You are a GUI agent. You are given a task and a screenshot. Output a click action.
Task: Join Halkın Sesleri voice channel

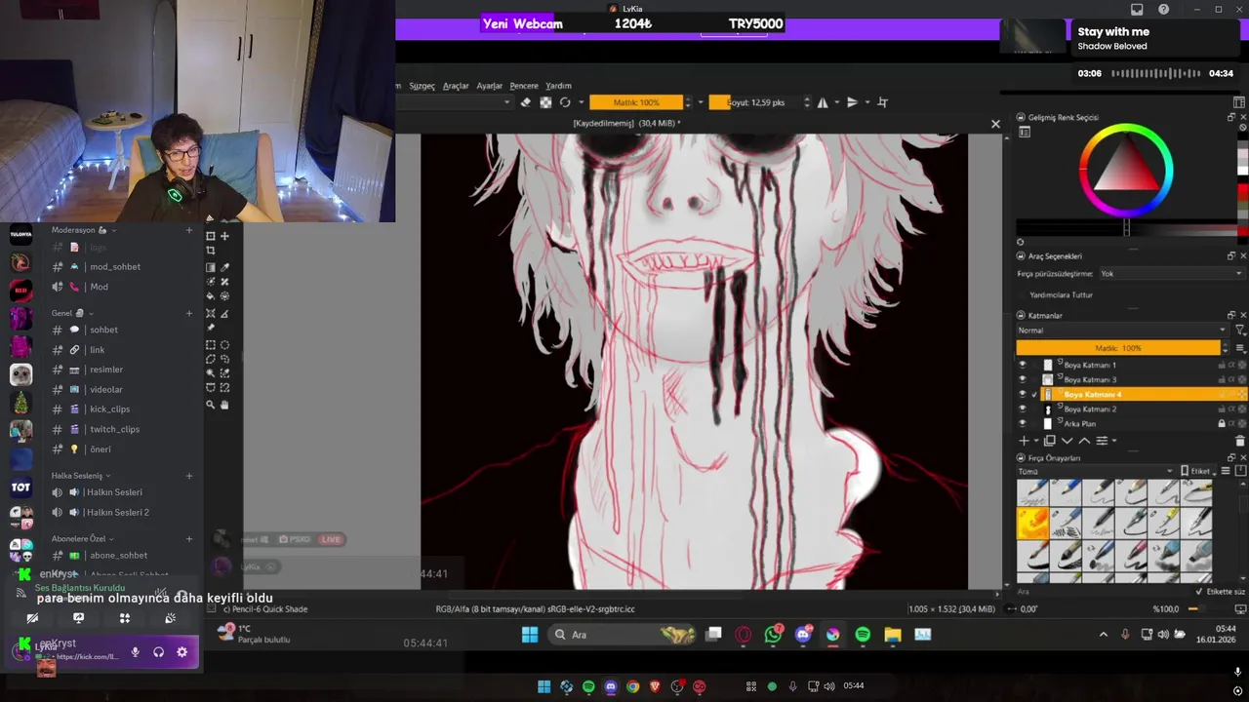pyautogui.click(x=114, y=492)
